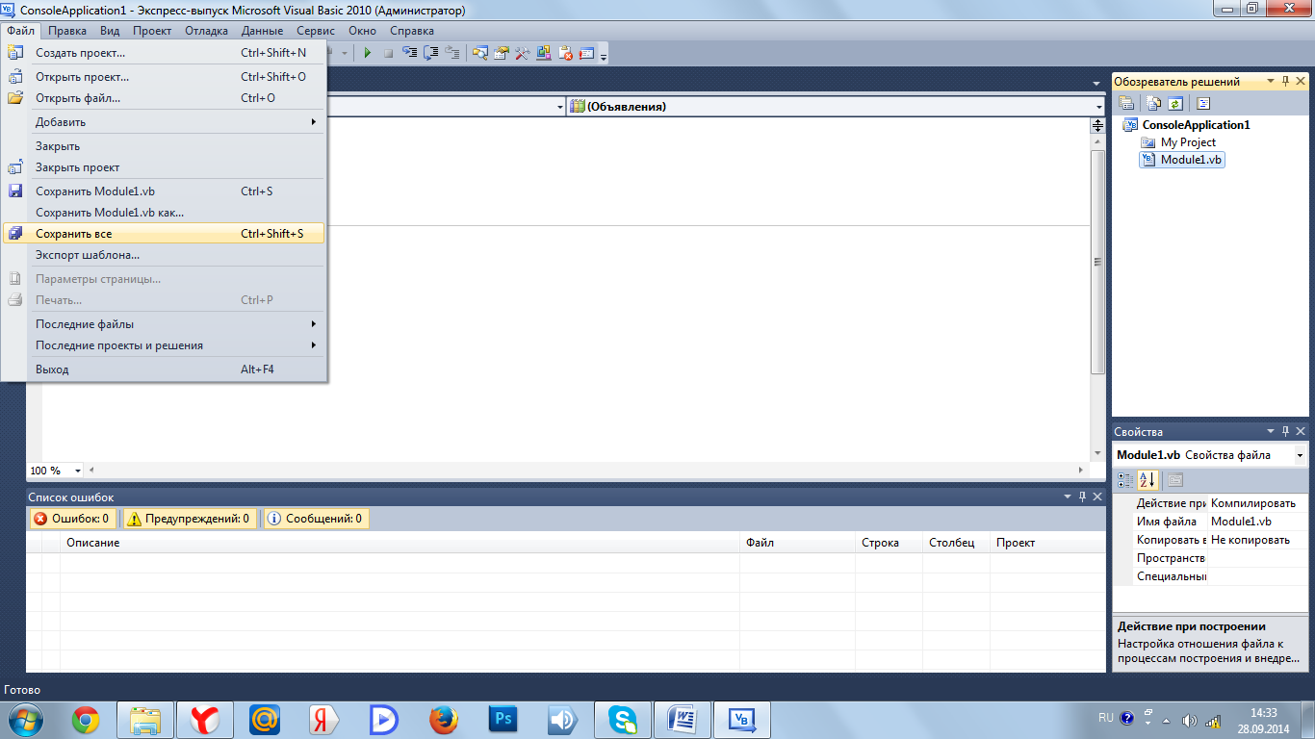This screenshot has width=1315, height=739.
Task: Click View Code icon in Solution Explorer
Action: click(1203, 104)
